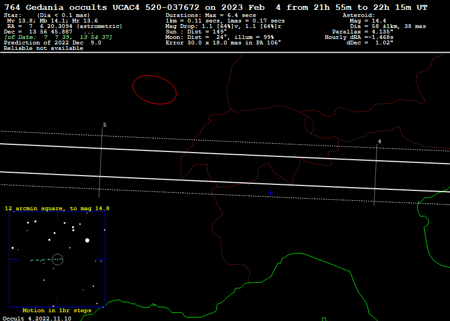Viewport: 450px width, 321px height.
Task: Click the green 'of Date' coordinates line
Action: click(58, 37)
